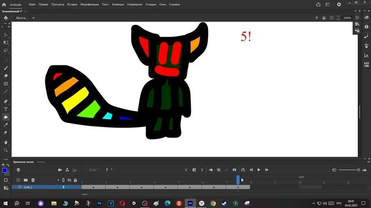Screen dimensions: 371x208
Task: Select the first keyframe on the layer
Action: pos(93,187)
